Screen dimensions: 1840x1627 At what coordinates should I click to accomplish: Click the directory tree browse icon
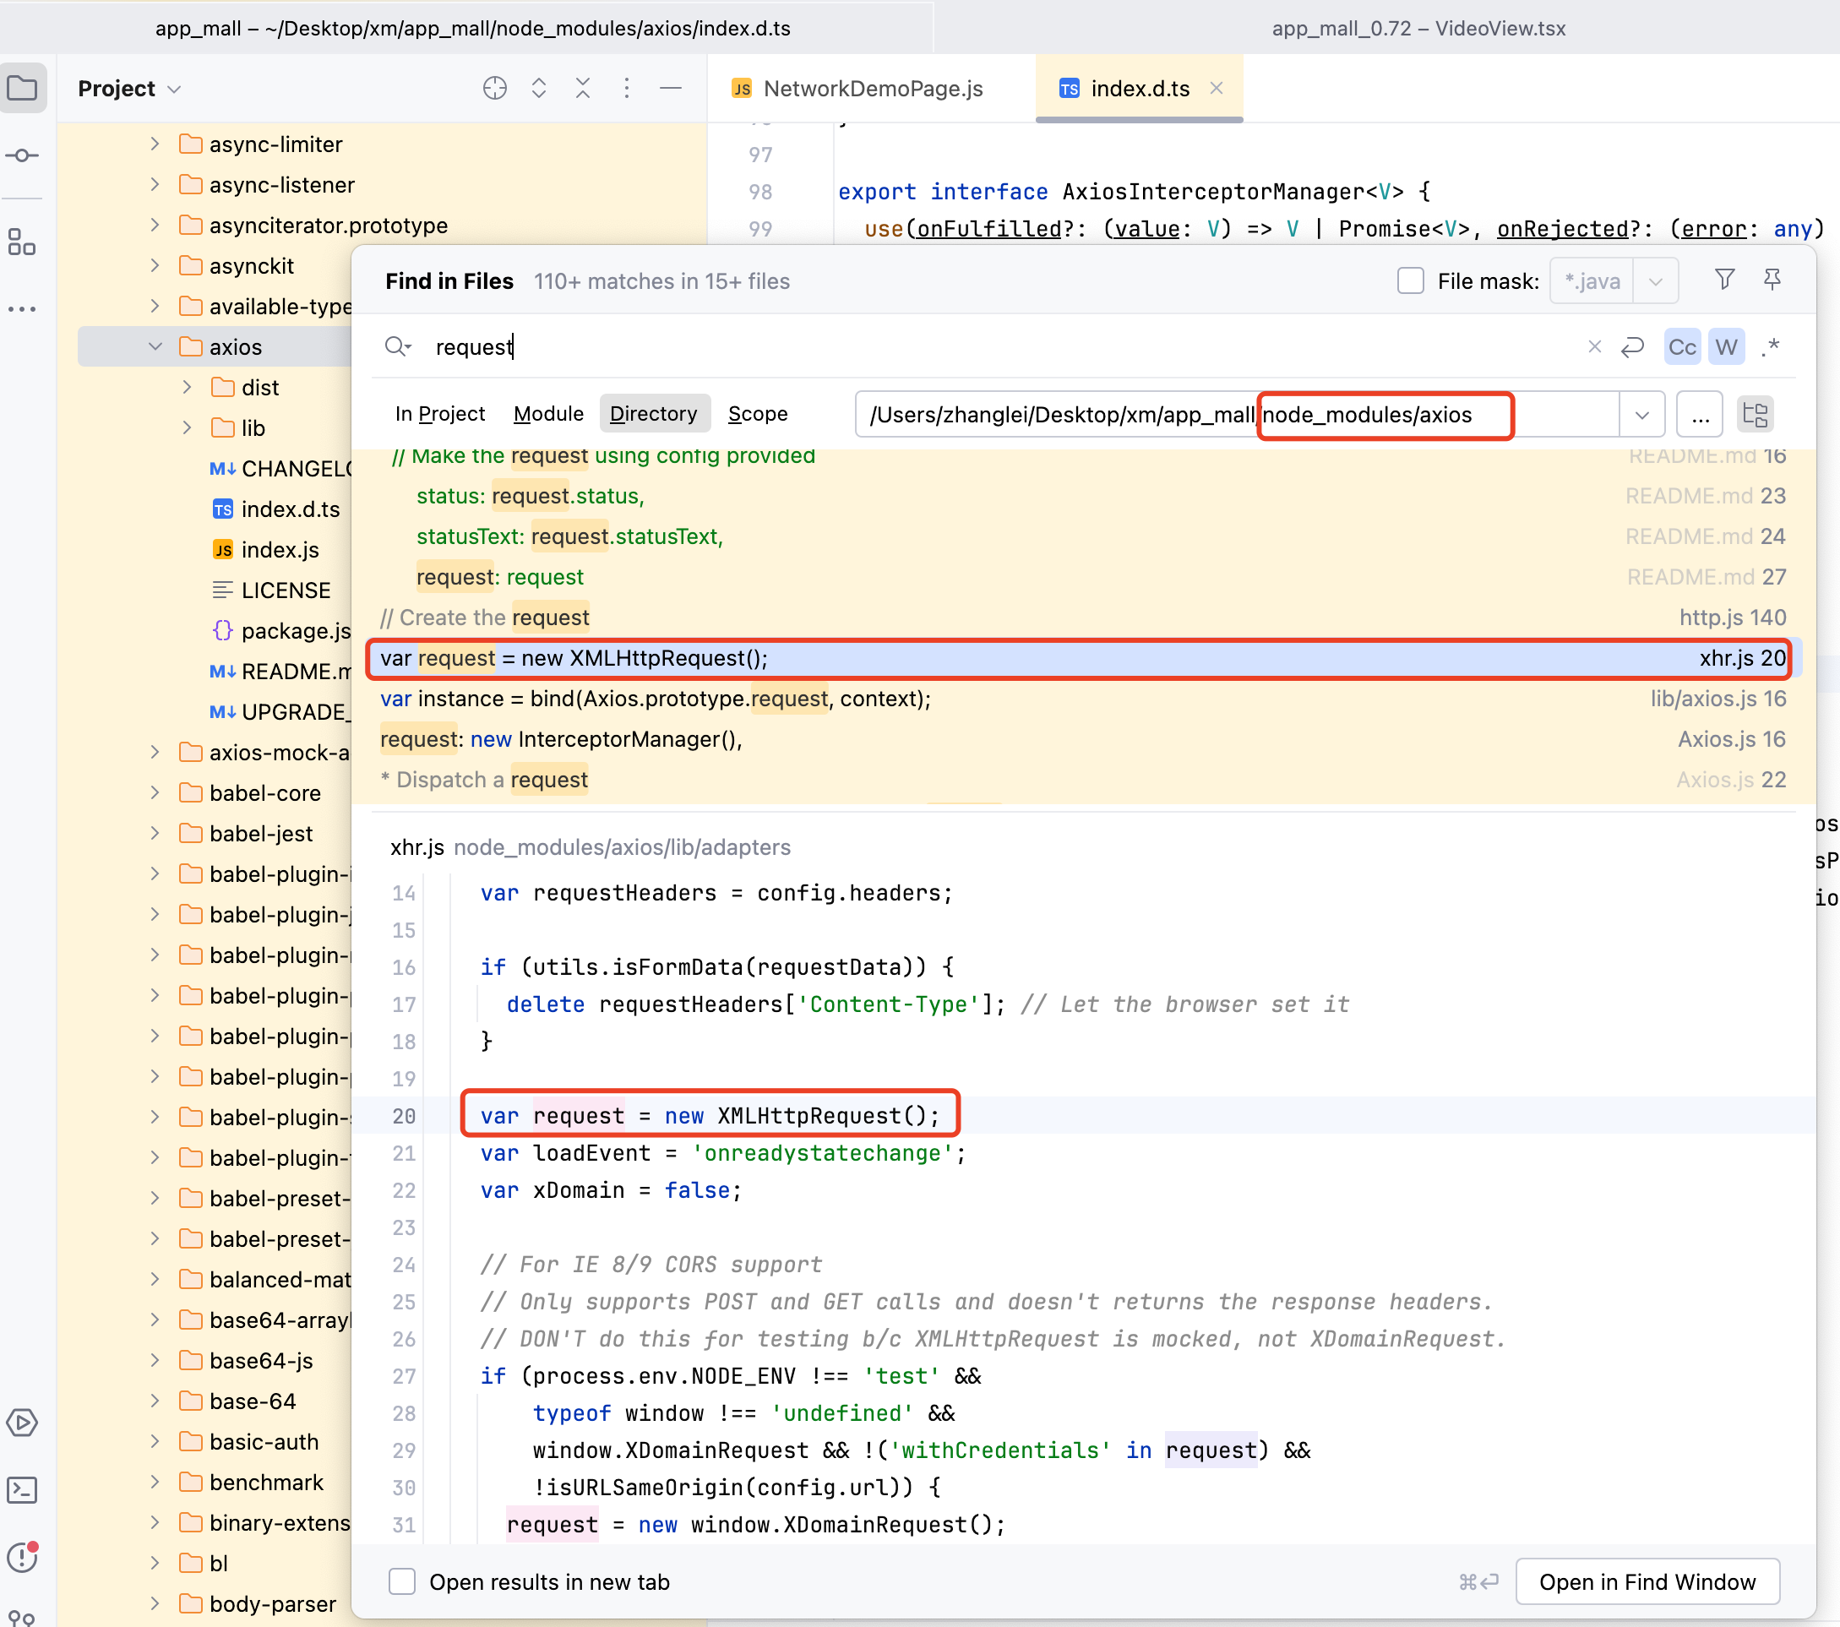point(1755,415)
